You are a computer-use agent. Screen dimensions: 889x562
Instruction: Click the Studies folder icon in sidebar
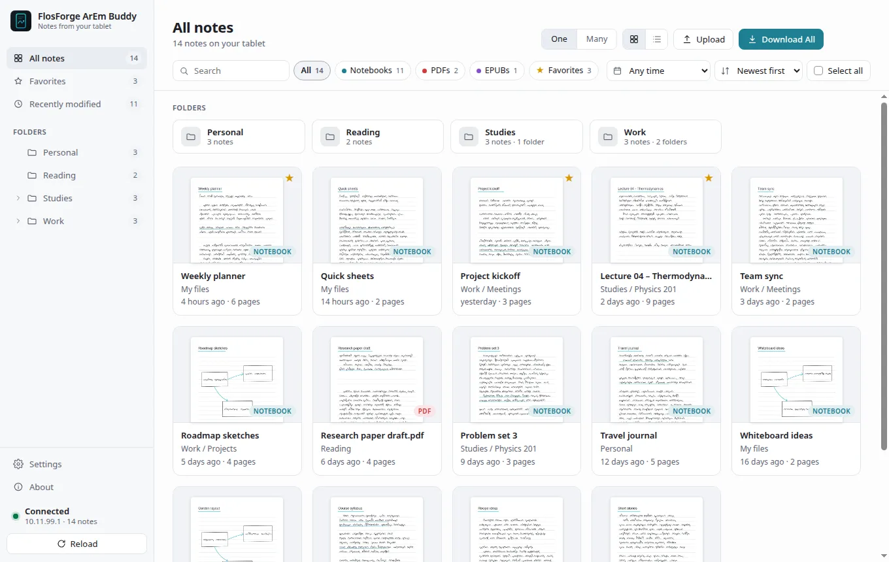[32, 198]
